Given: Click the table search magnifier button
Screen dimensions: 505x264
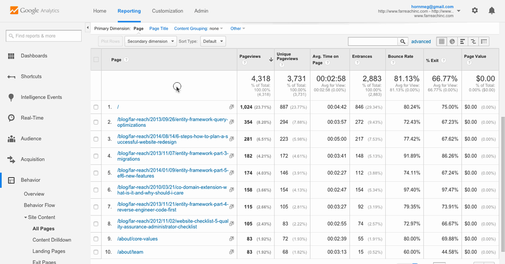Looking at the screenshot, I should tap(402, 41).
